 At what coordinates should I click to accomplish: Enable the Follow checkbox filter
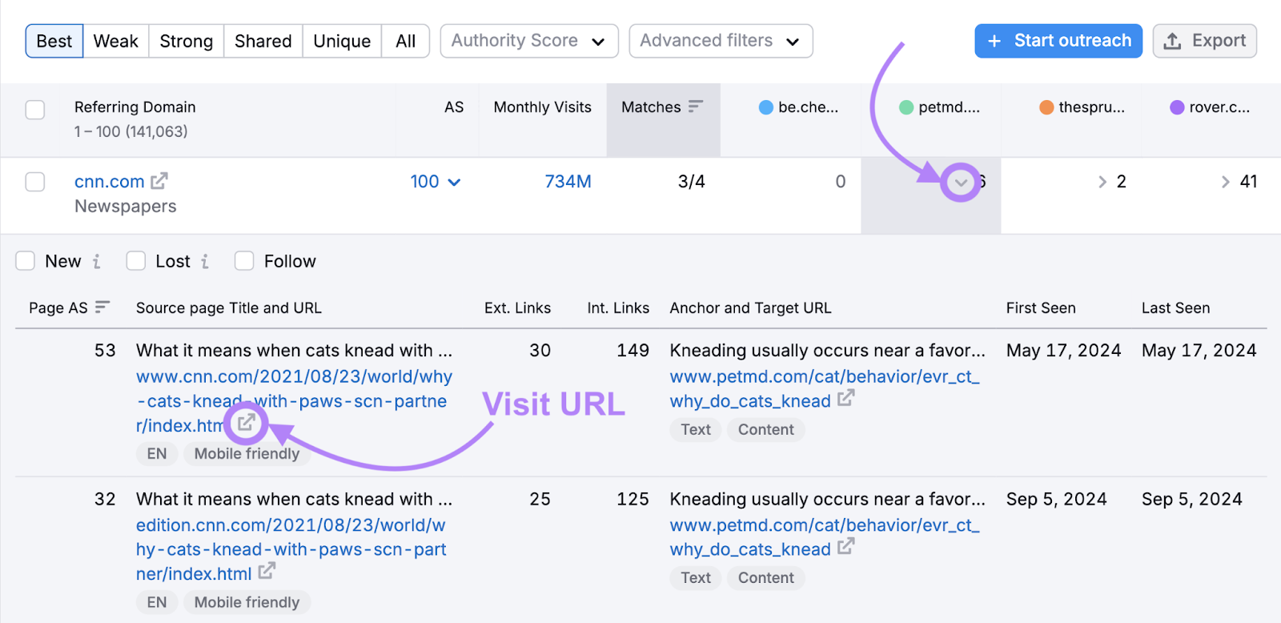[x=244, y=261]
